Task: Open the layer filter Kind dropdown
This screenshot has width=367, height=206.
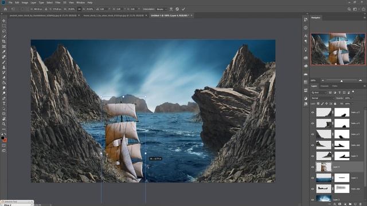Action: [319, 93]
